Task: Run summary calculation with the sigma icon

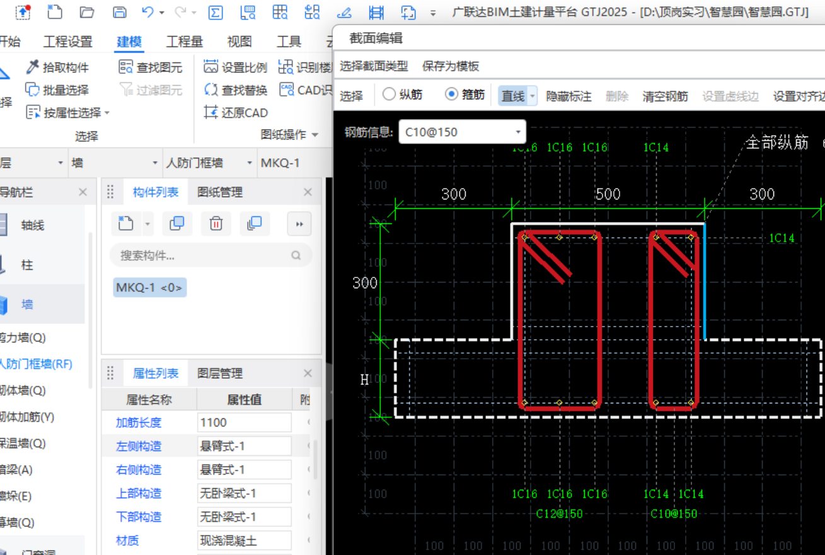Action: (216, 12)
